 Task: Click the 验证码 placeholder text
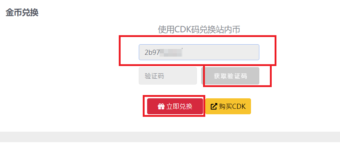pyautogui.click(x=154, y=76)
